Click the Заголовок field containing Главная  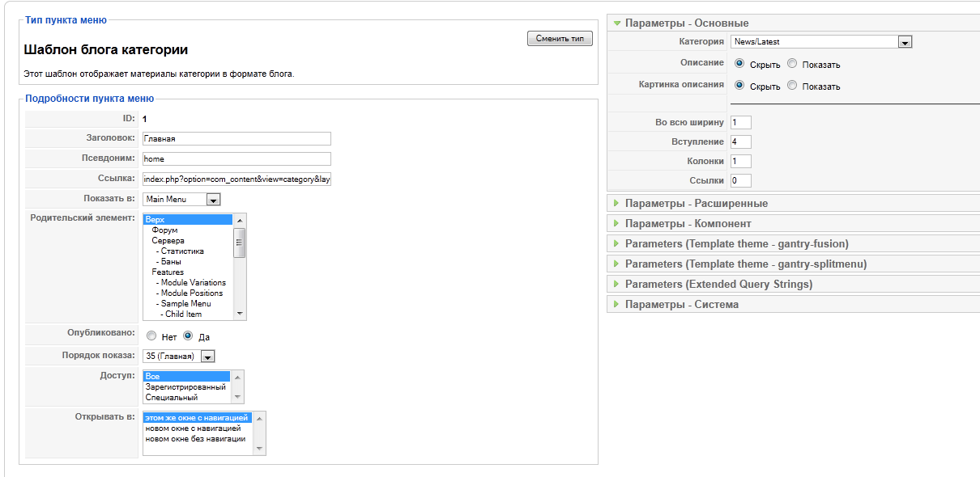tap(236, 138)
